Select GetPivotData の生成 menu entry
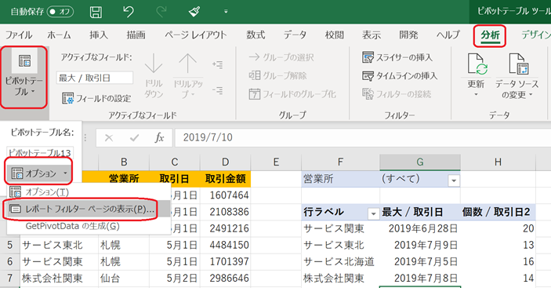551x288 pixels. [x=72, y=226]
